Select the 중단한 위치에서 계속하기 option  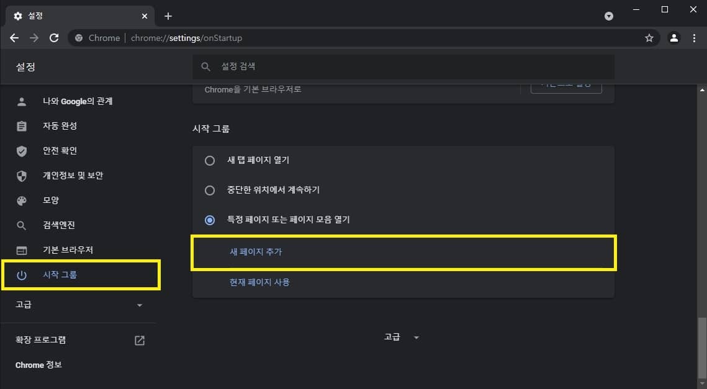[x=209, y=190]
